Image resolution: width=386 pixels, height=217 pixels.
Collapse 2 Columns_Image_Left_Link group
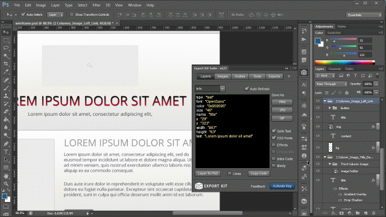[325, 101]
